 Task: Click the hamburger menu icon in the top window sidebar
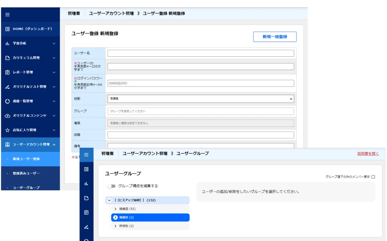click(x=7, y=15)
